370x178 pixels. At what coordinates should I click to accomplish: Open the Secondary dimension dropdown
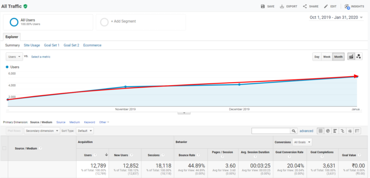pos(42,131)
